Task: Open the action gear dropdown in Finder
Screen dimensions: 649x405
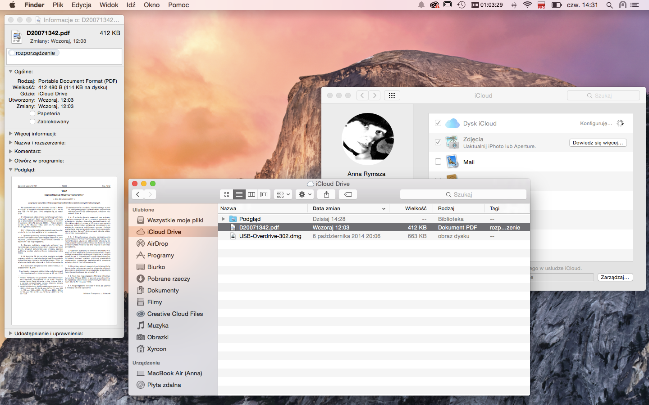Action: coord(305,194)
